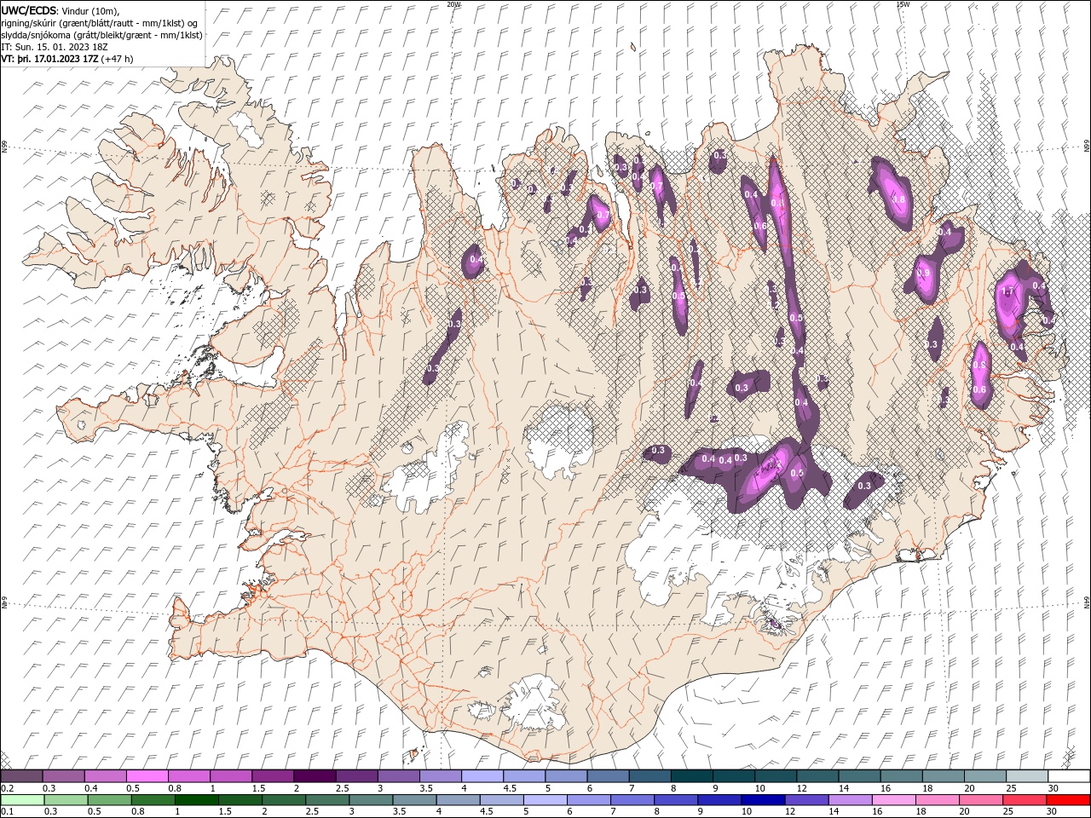The width and height of the screenshot is (1091, 818).
Task: Click the 'slydda/snjókoma' legend description line
Action: [x=101, y=35]
